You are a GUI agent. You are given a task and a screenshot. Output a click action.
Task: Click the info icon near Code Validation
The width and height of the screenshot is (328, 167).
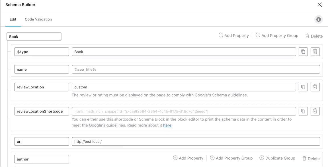pyautogui.click(x=318, y=19)
